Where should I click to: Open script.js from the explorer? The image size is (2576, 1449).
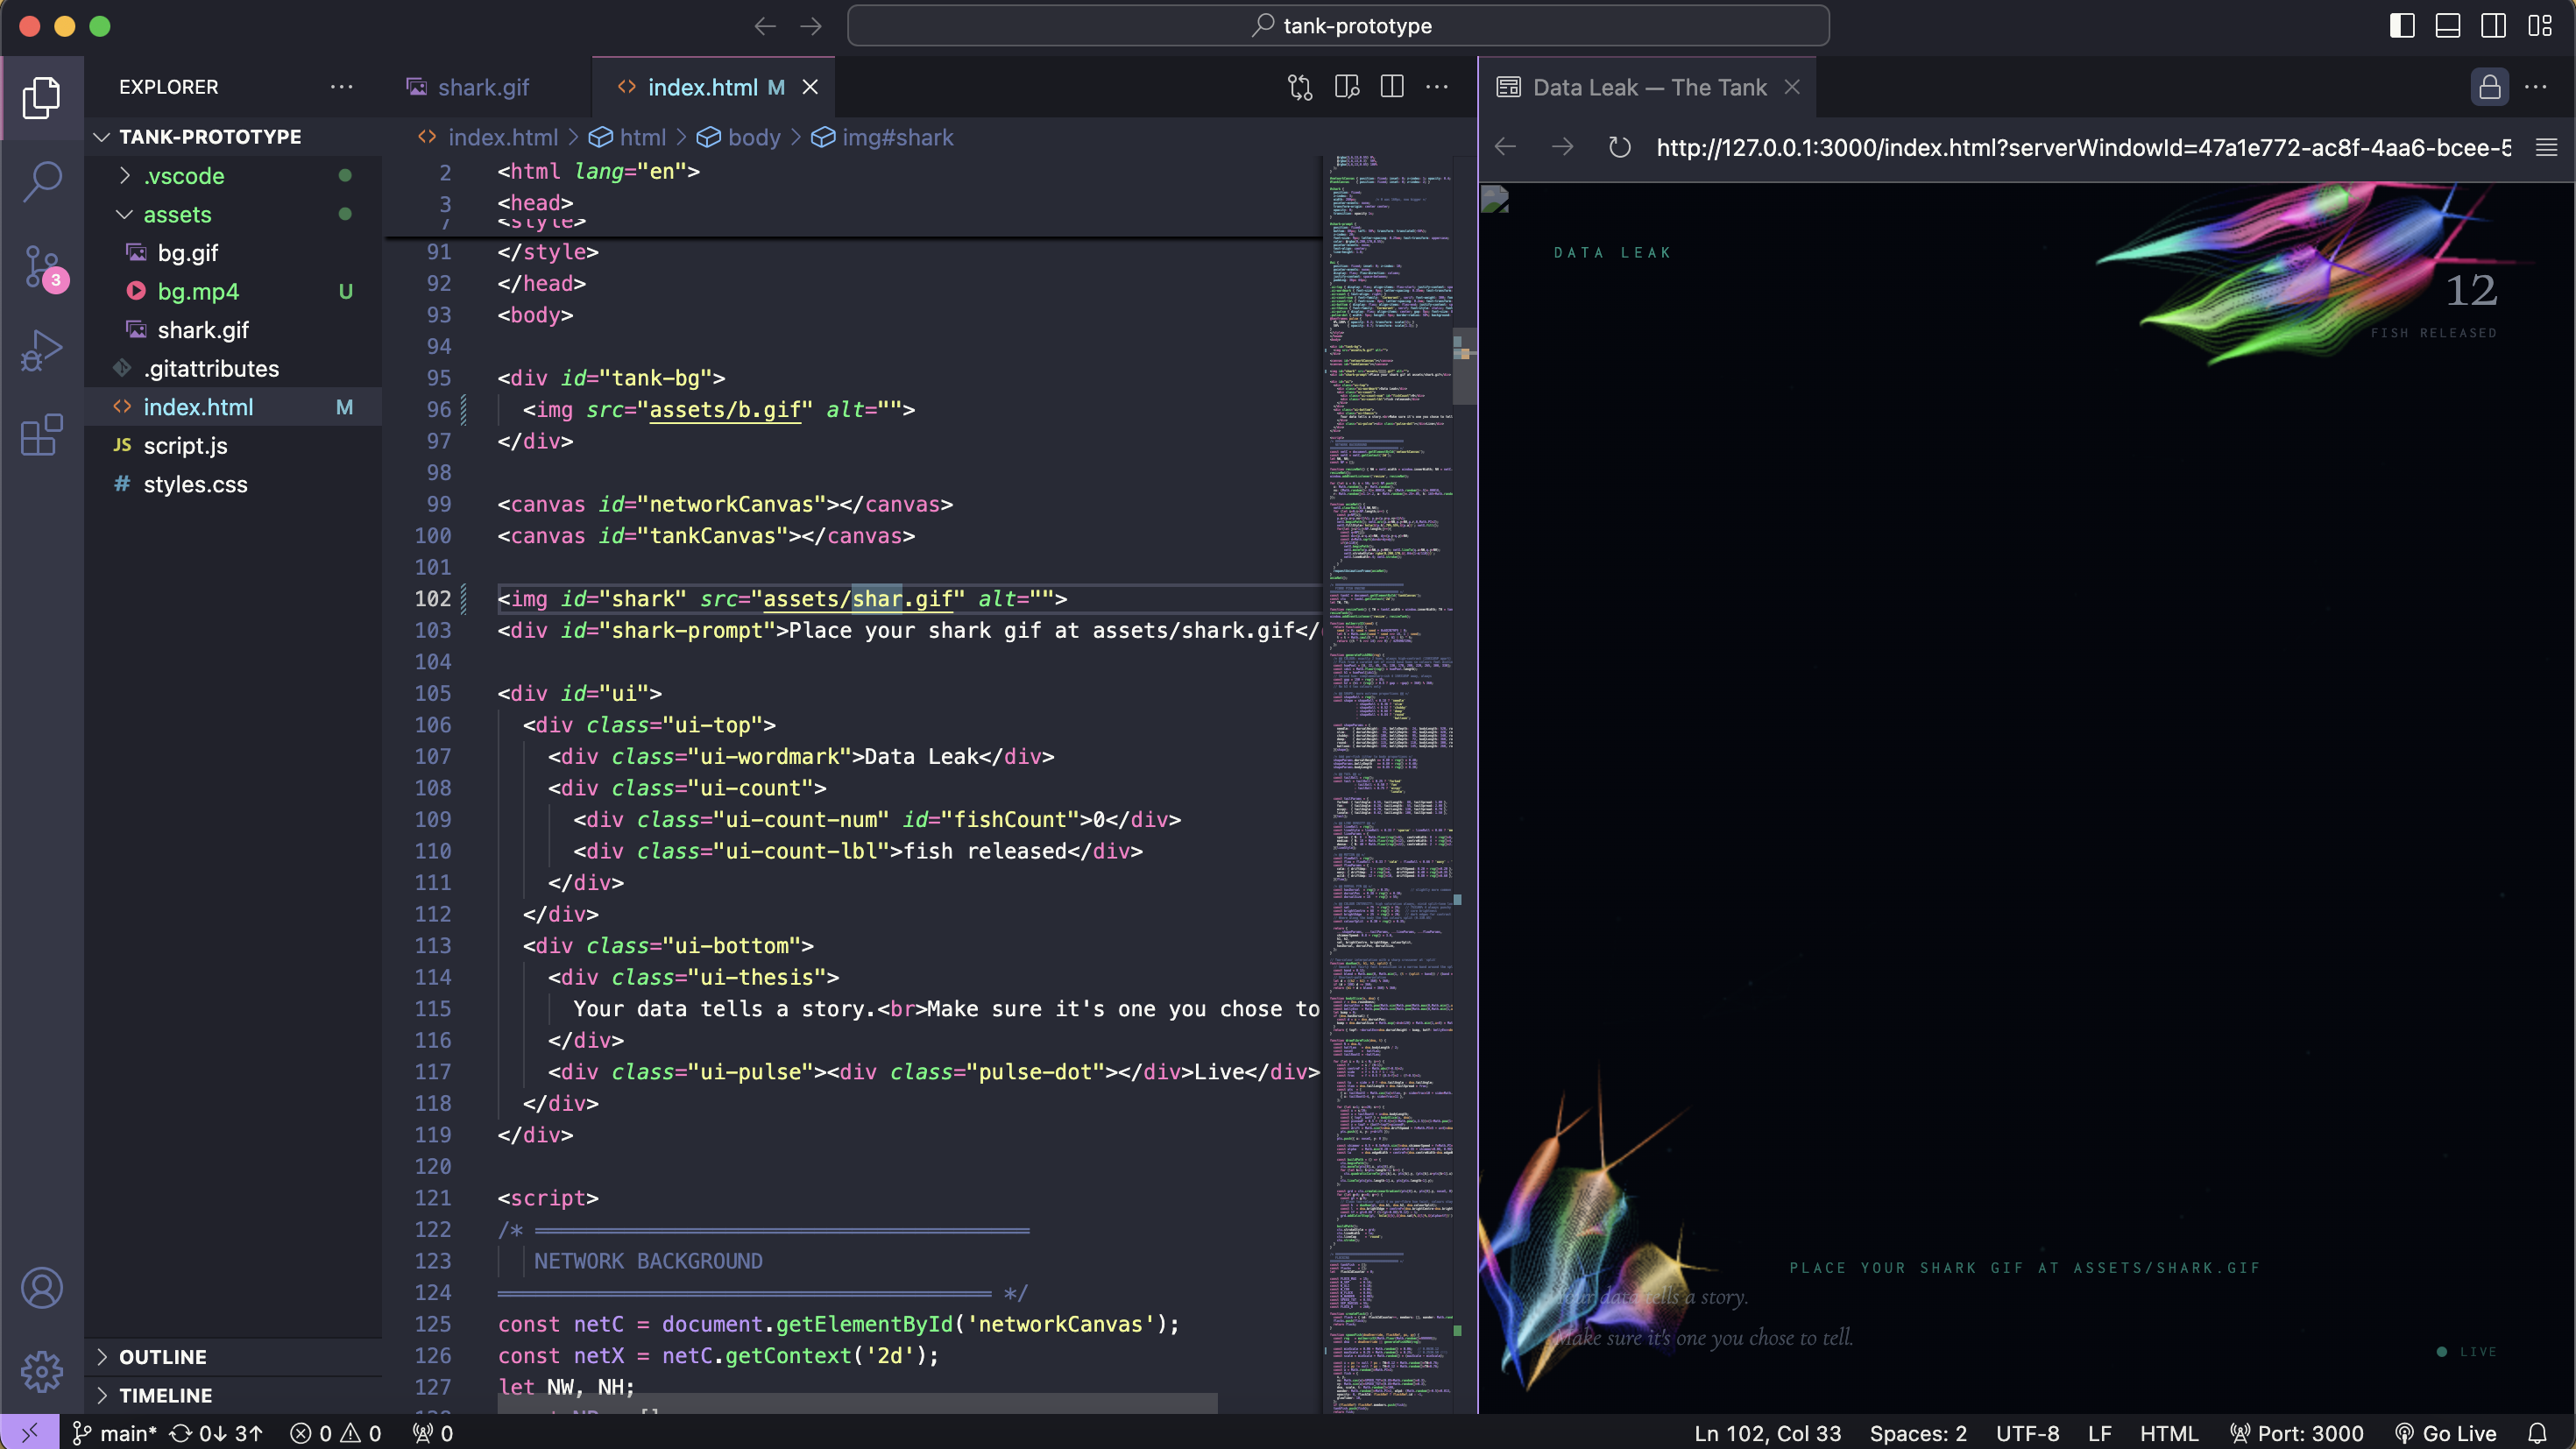pyautogui.click(x=185, y=446)
